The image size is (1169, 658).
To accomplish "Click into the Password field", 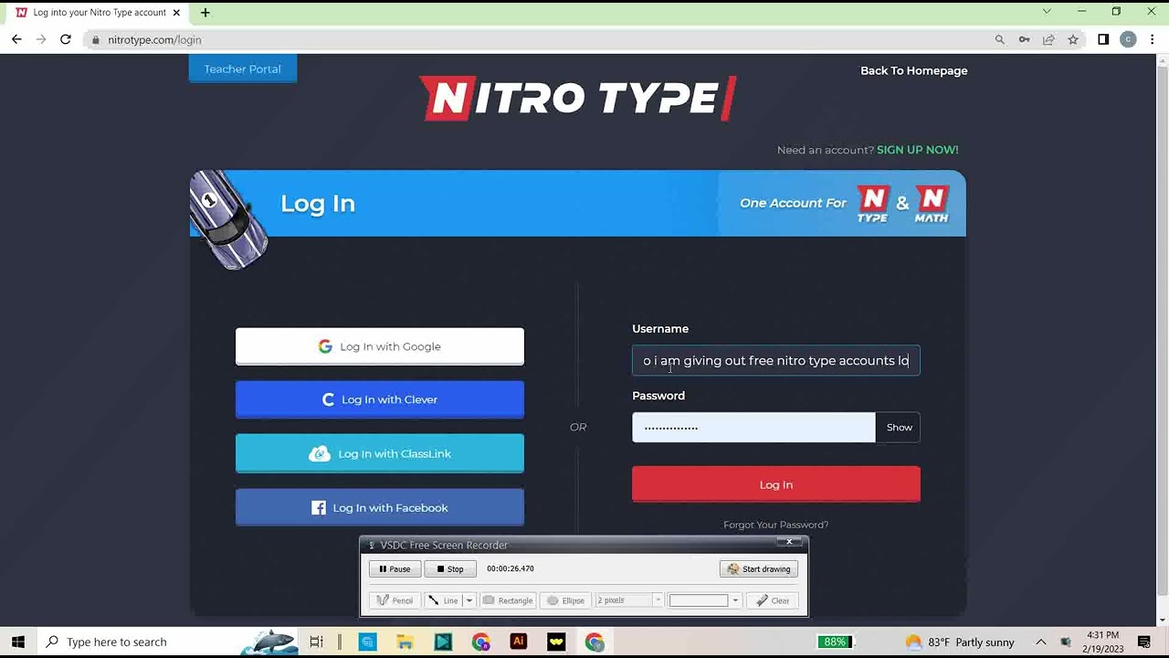I will [x=753, y=427].
